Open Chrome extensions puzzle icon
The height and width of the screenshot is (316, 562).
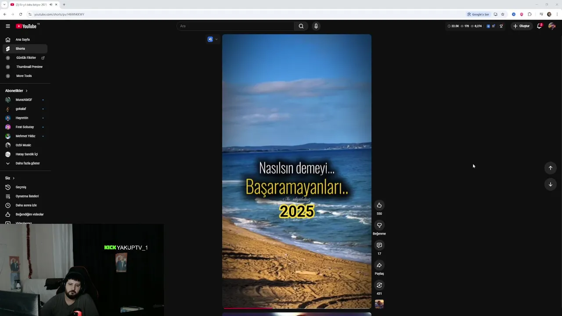click(x=530, y=14)
